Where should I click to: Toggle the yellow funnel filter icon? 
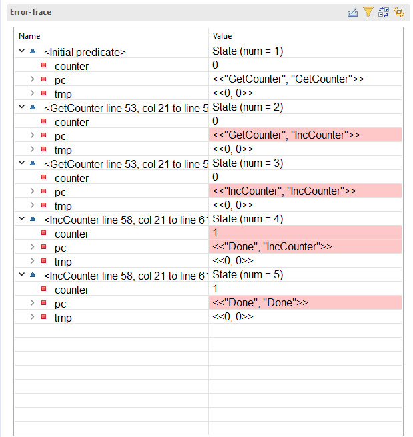pos(368,12)
